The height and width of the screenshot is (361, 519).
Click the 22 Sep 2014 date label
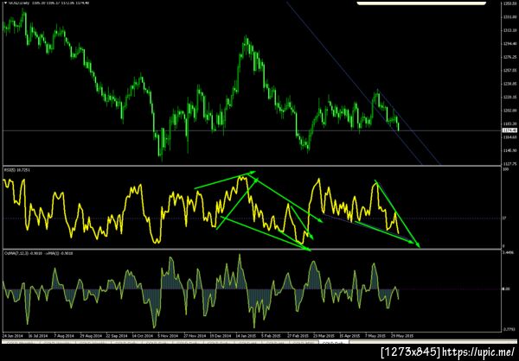coord(116,336)
